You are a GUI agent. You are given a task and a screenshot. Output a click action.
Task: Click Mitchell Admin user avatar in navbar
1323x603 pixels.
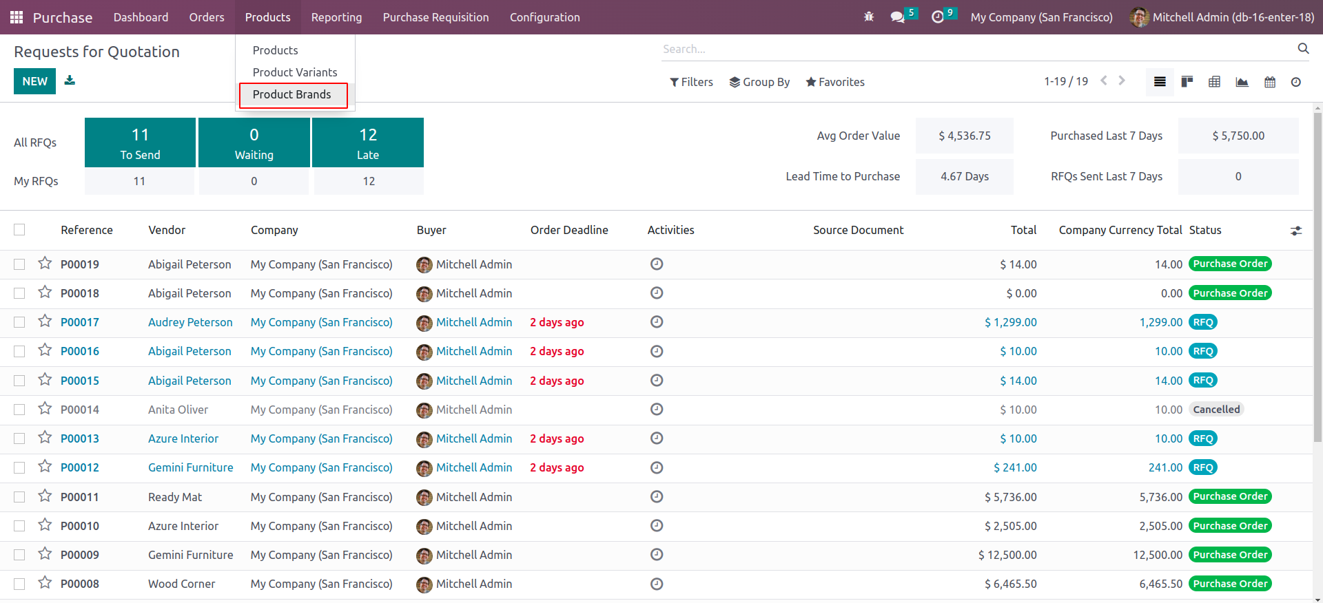pos(1139,17)
